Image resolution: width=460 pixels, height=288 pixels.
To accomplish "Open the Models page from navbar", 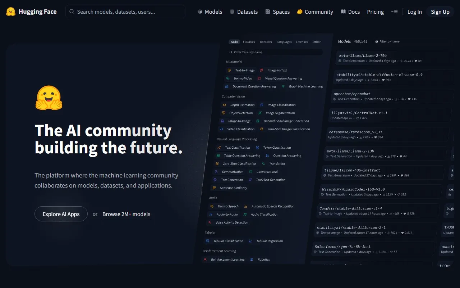I will (x=210, y=12).
